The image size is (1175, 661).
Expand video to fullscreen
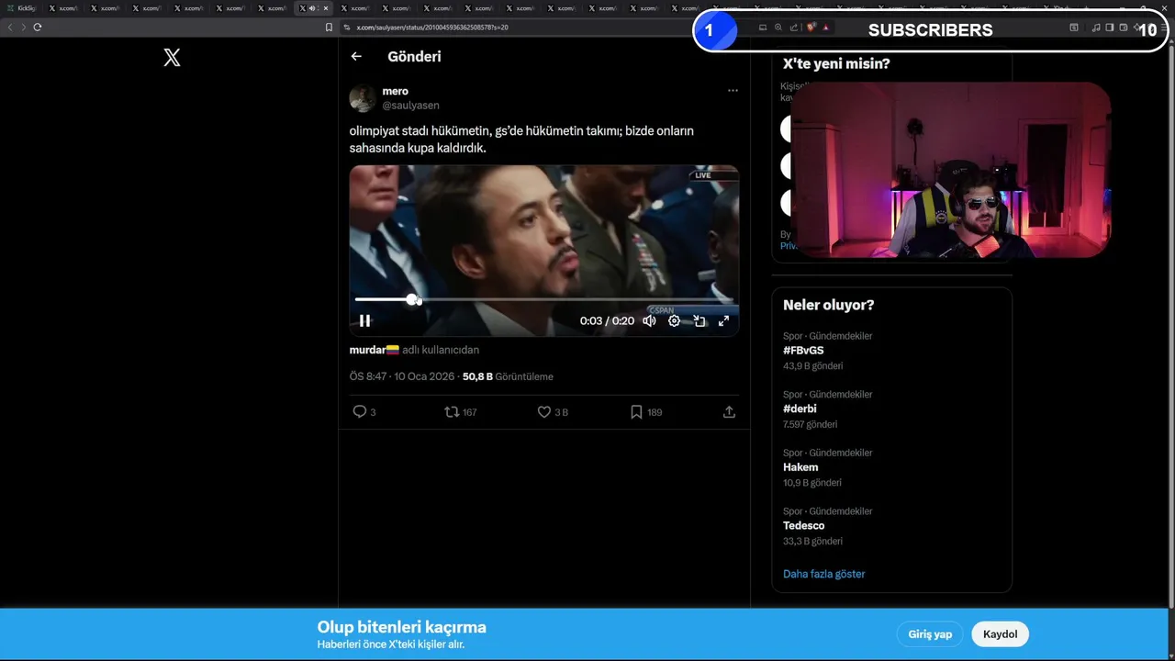723,320
